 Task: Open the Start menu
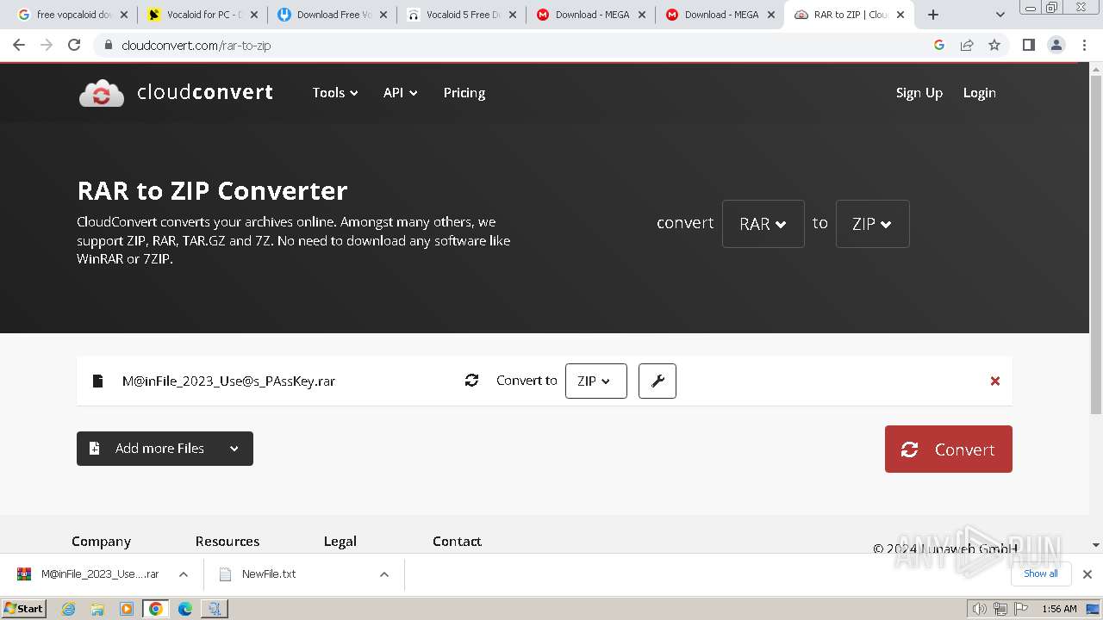(x=24, y=609)
